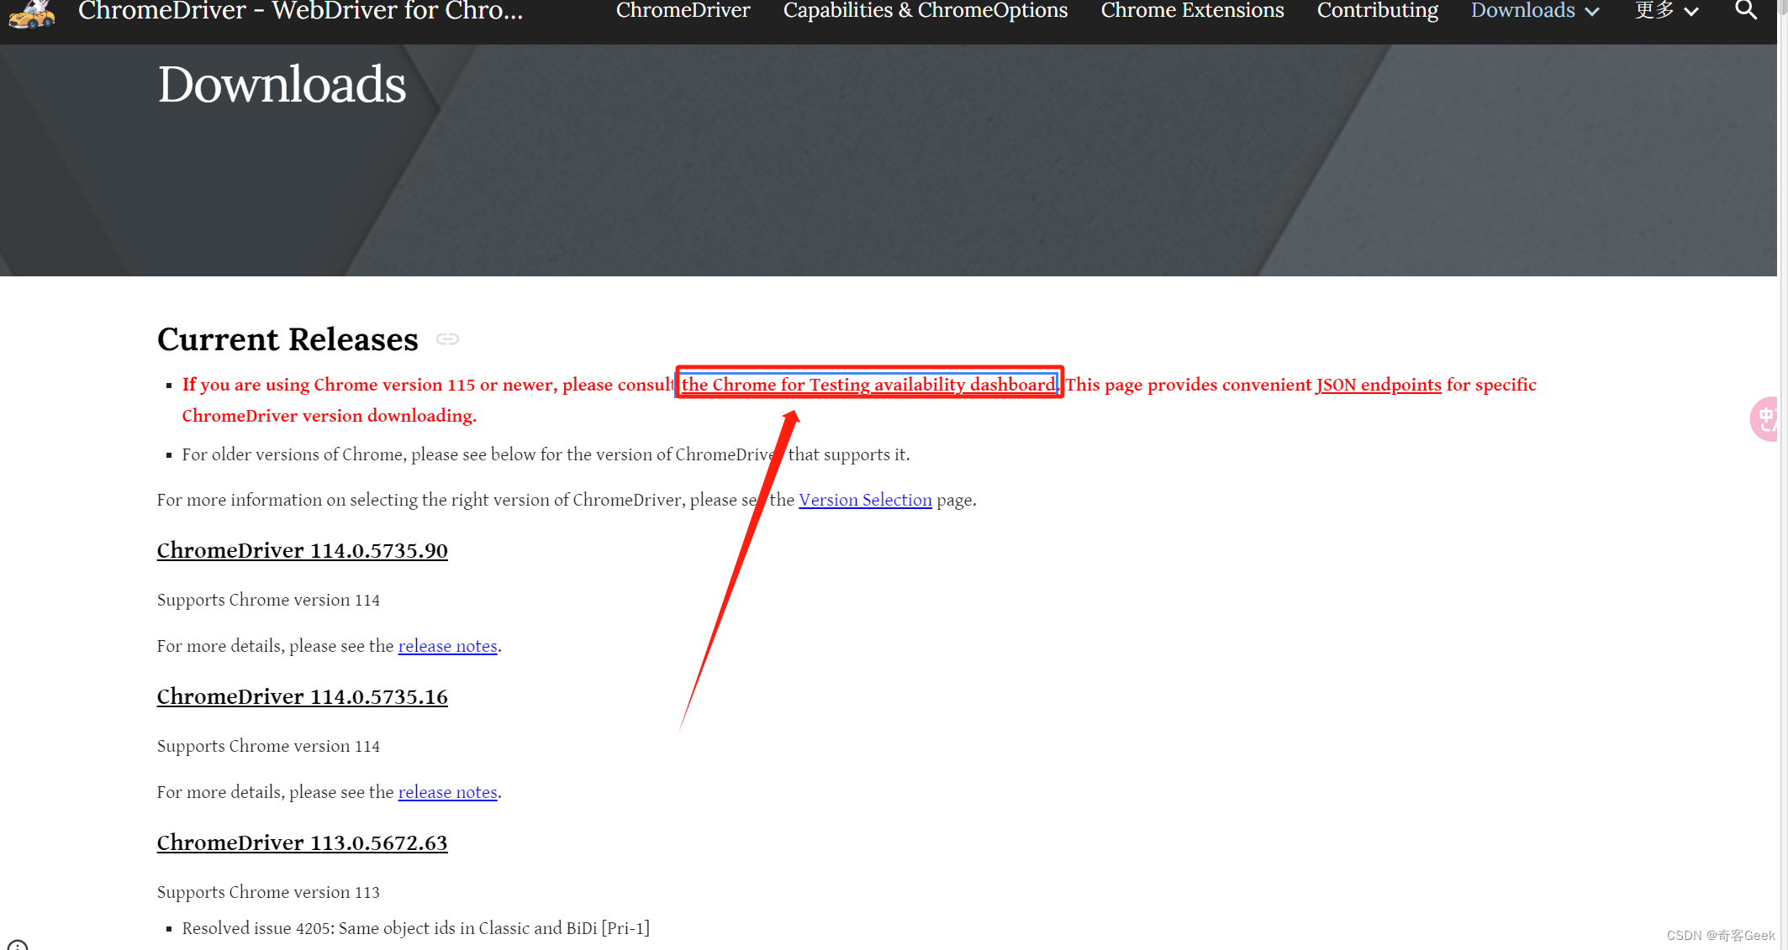Open ChromeDriver 114.0.5735.90 download link
1788x950 pixels.
(x=302, y=551)
